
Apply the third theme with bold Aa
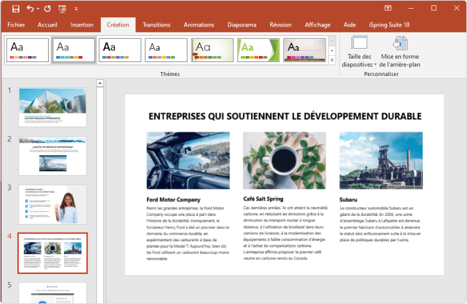(x=119, y=50)
